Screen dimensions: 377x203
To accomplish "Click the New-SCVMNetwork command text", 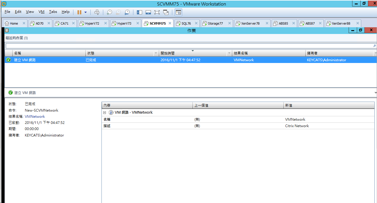I will [x=42, y=110].
